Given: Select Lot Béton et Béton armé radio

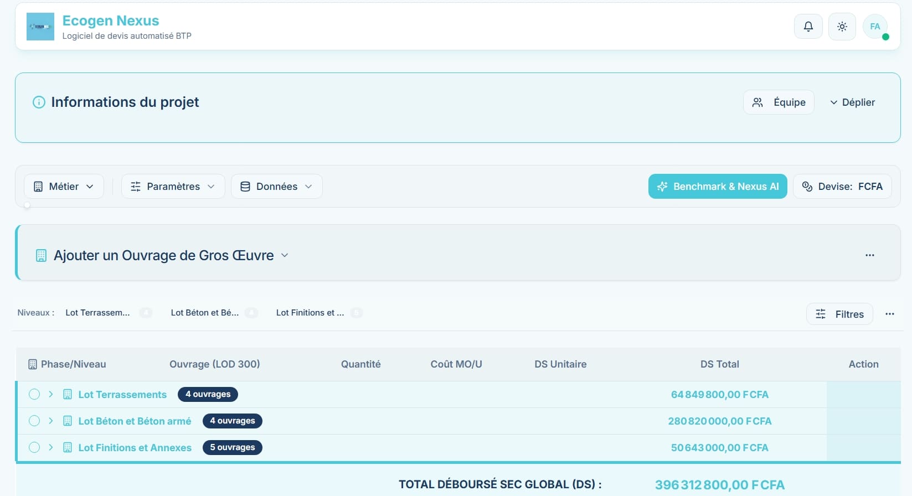Looking at the screenshot, I should tap(34, 421).
